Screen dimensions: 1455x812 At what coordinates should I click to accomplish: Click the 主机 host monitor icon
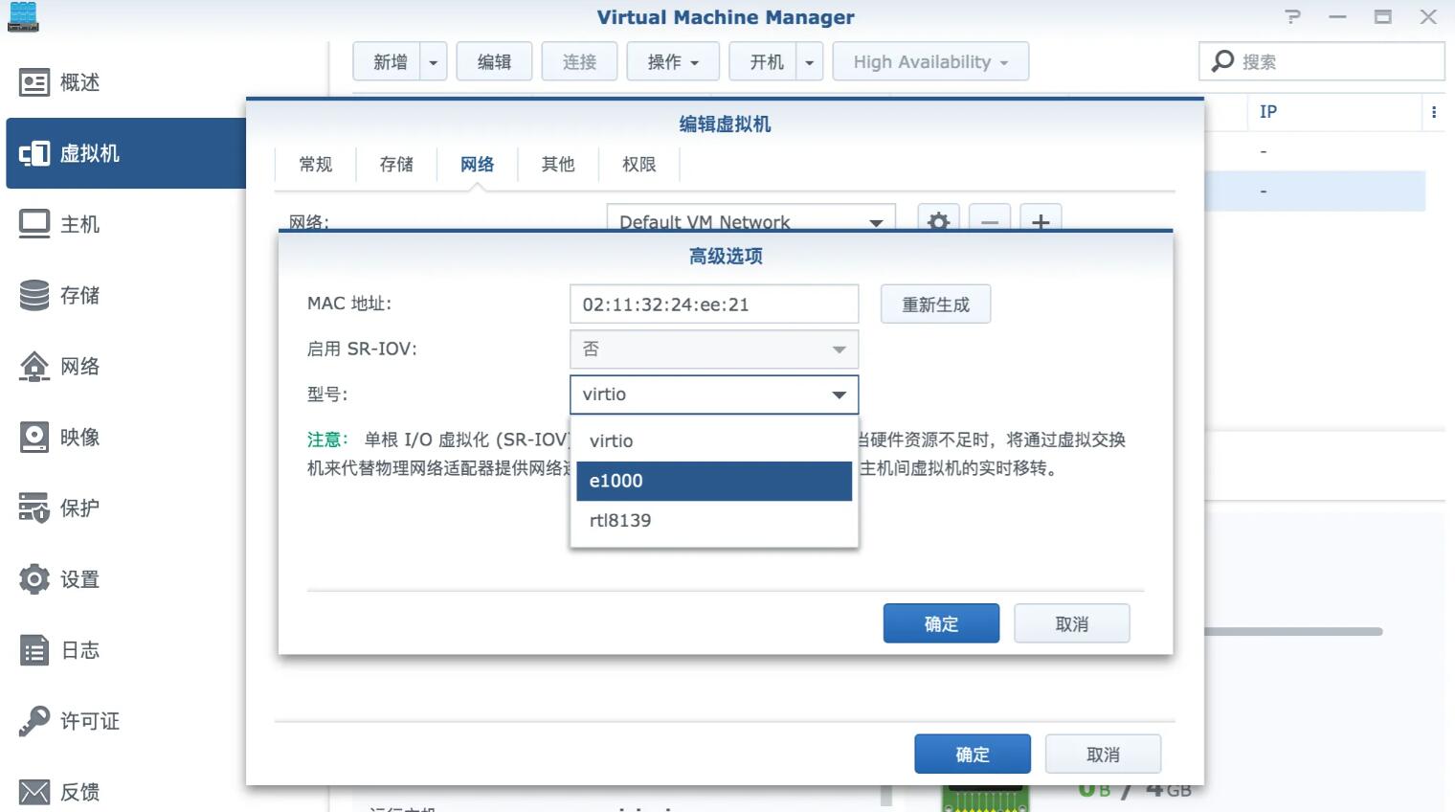tap(34, 224)
